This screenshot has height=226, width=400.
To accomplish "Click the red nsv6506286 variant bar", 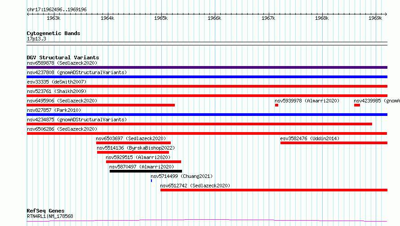I will click(x=207, y=133).
